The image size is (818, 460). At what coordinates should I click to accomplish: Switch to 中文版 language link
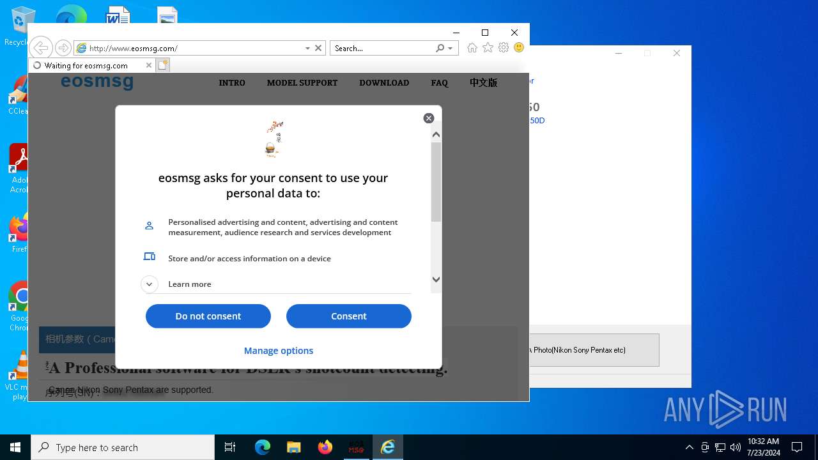pos(483,82)
